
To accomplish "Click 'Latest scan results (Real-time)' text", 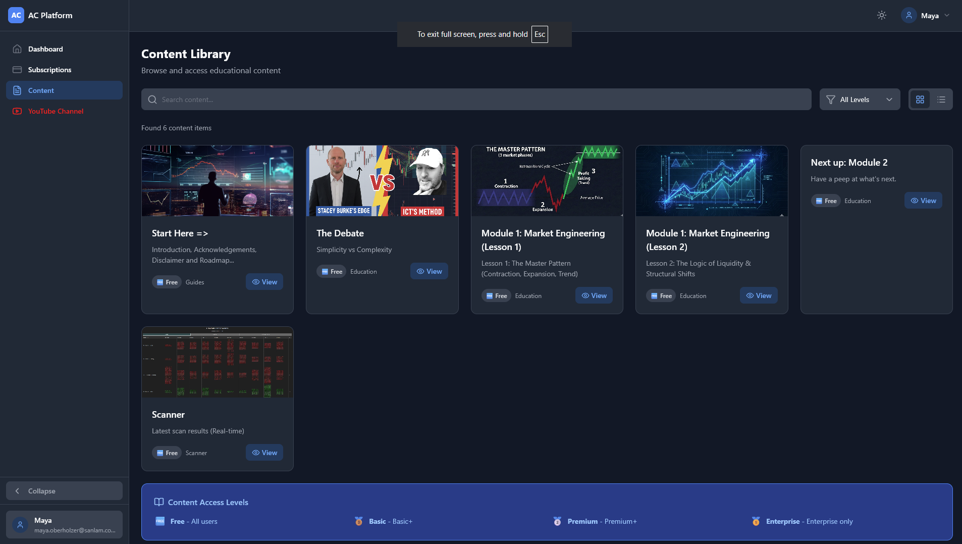I will point(198,431).
